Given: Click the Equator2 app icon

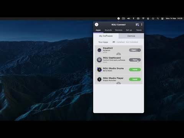Looking at the screenshot, I should (x=99, y=50).
